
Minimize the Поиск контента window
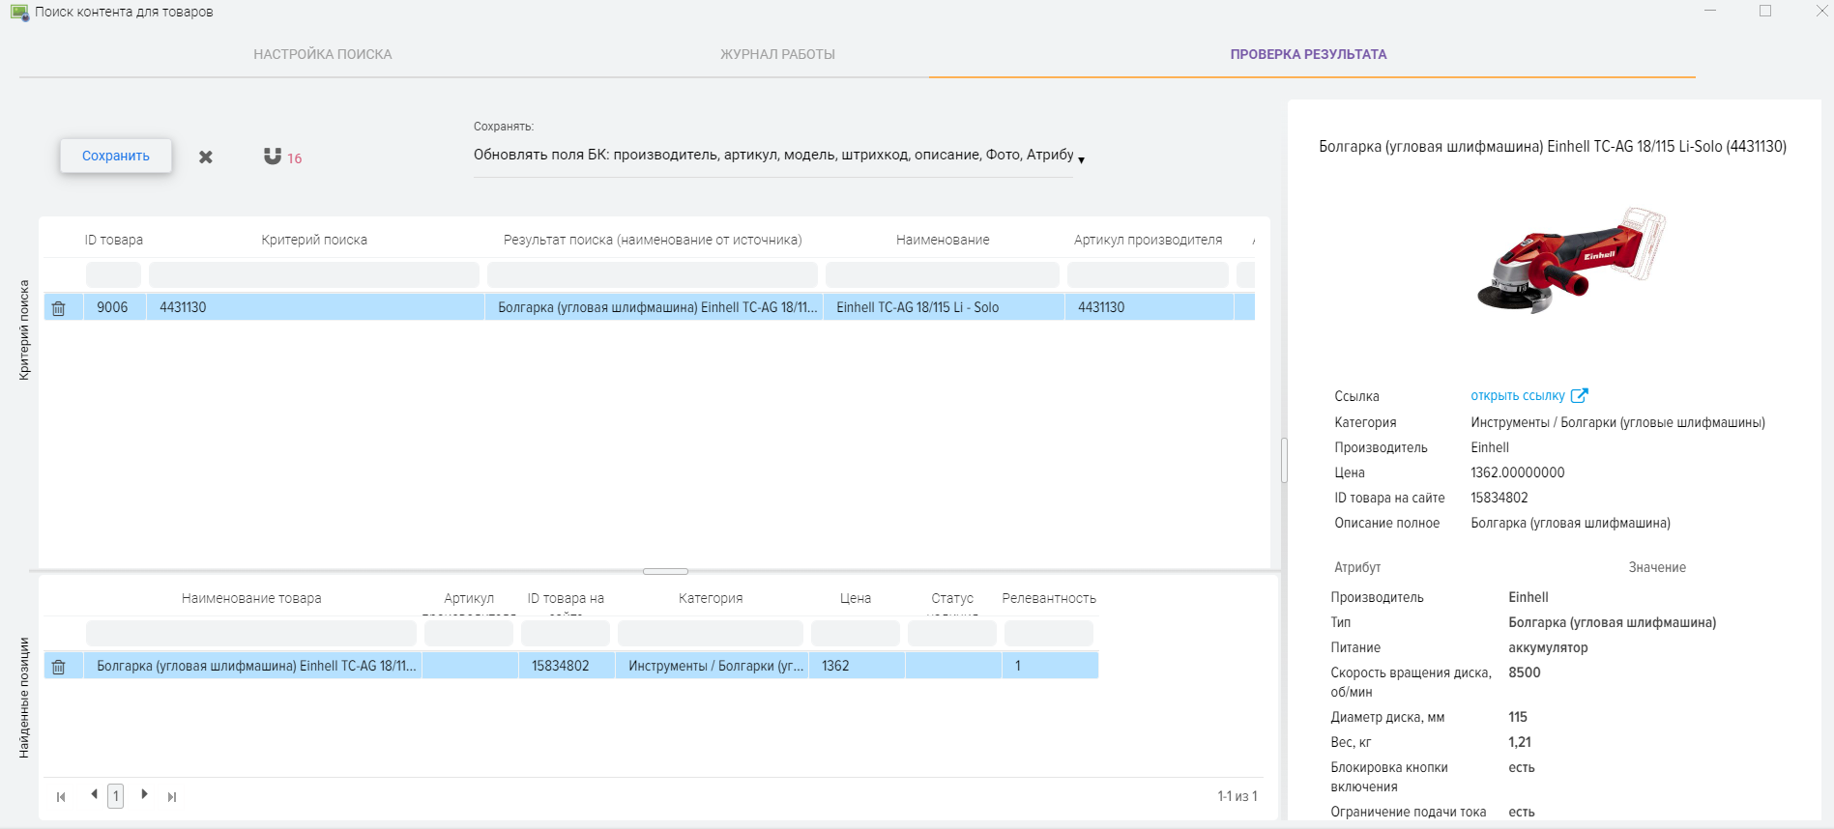tap(1710, 11)
